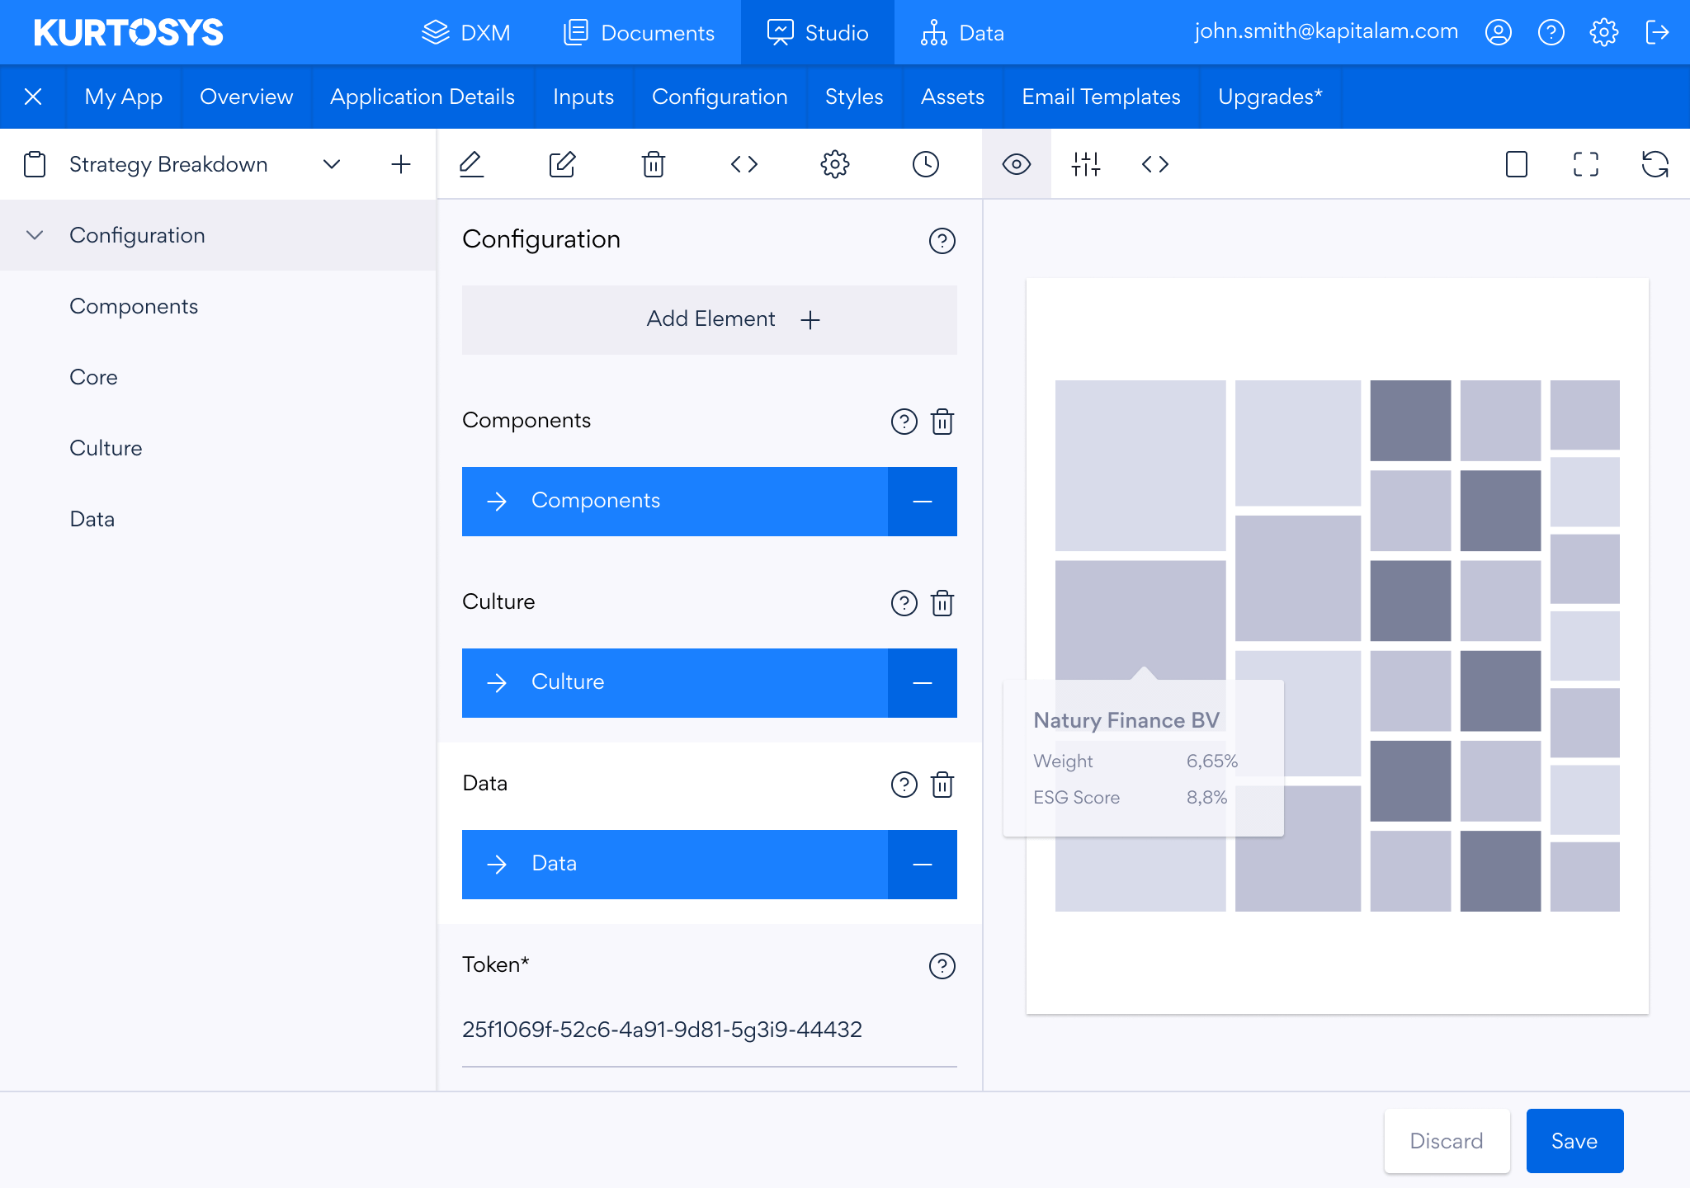1690x1188 pixels.
Task: Delete the Culture element using its trash icon
Action: [x=942, y=603]
